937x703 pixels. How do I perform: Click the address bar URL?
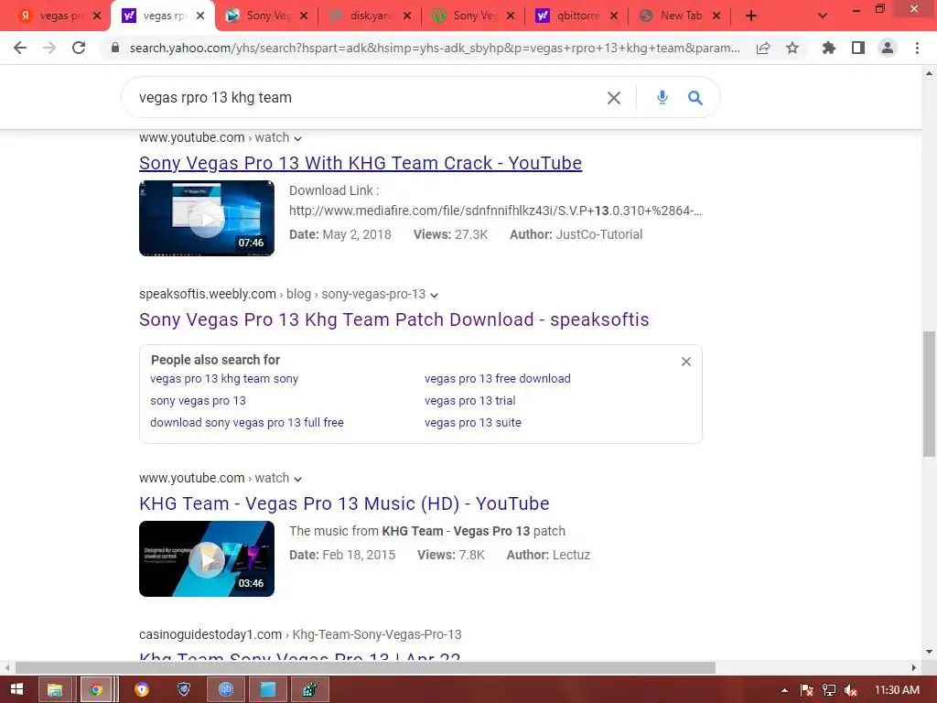pos(435,48)
